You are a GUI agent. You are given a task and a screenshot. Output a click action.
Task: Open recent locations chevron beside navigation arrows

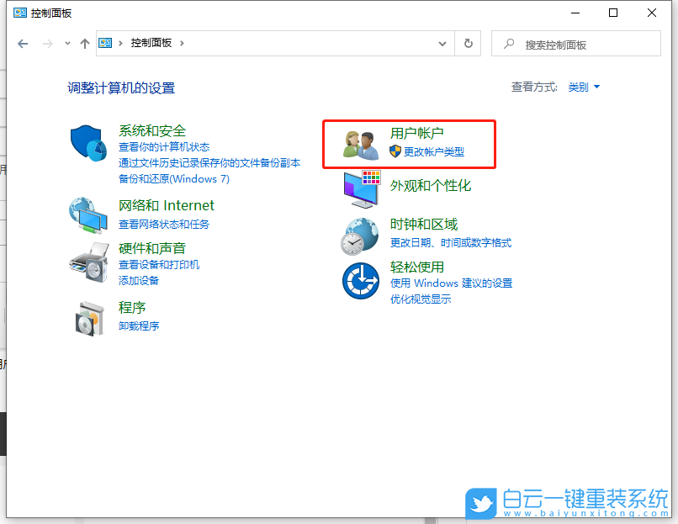67,44
